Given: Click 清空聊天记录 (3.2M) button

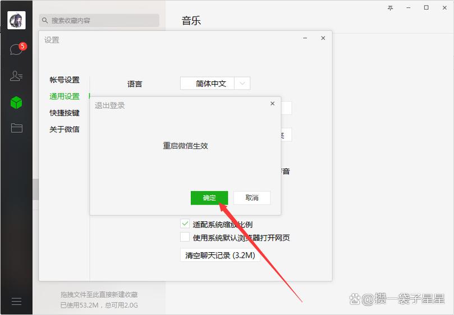Looking at the screenshot, I should 220,255.
